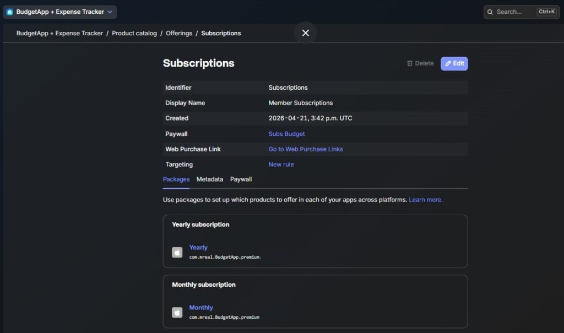This screenshot has height=333, width=564.
Task: Click the Apple icon beside Yearly product
Action: click(x=177, y=253)
